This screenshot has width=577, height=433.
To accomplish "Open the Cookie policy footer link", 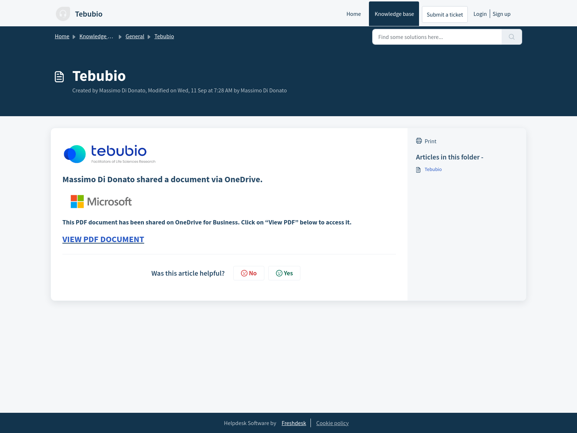I will click(x=332, y=423).
